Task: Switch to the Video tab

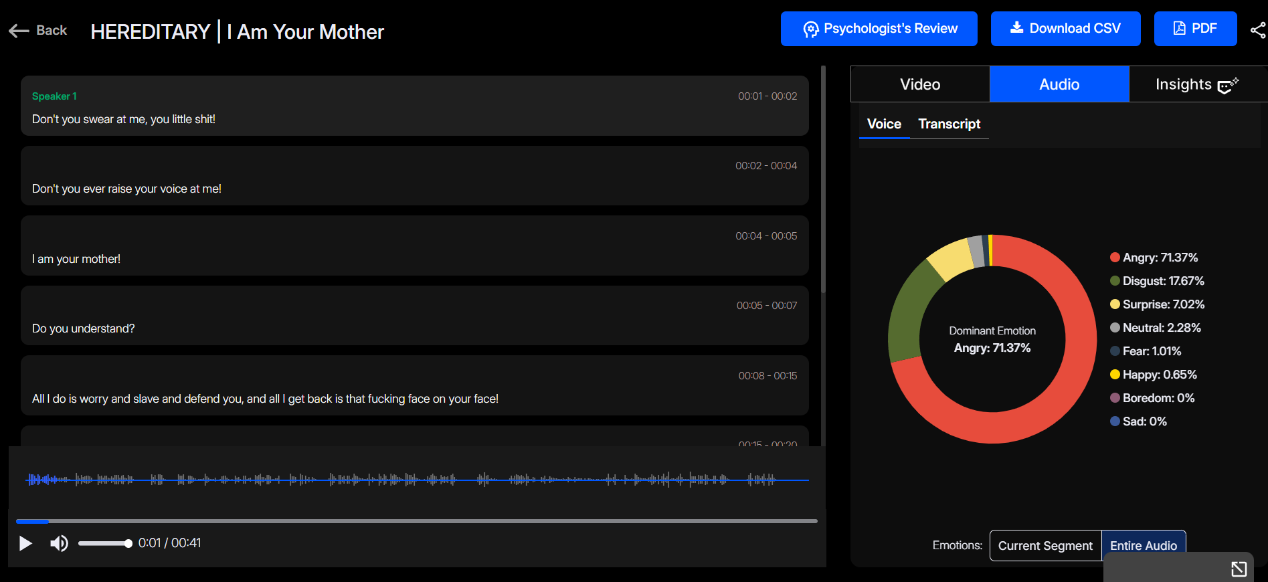Action: 920,84
